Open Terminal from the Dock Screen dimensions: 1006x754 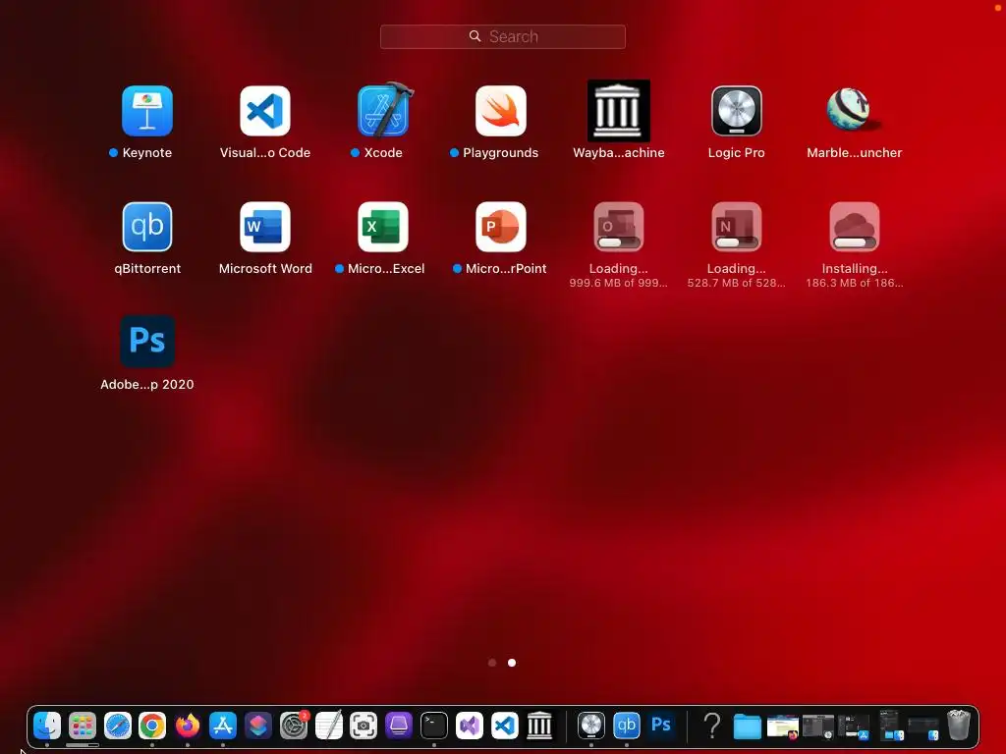tap(434, 726)
